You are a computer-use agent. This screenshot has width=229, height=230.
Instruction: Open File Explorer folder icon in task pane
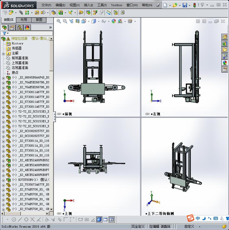[x=225, y=50]
